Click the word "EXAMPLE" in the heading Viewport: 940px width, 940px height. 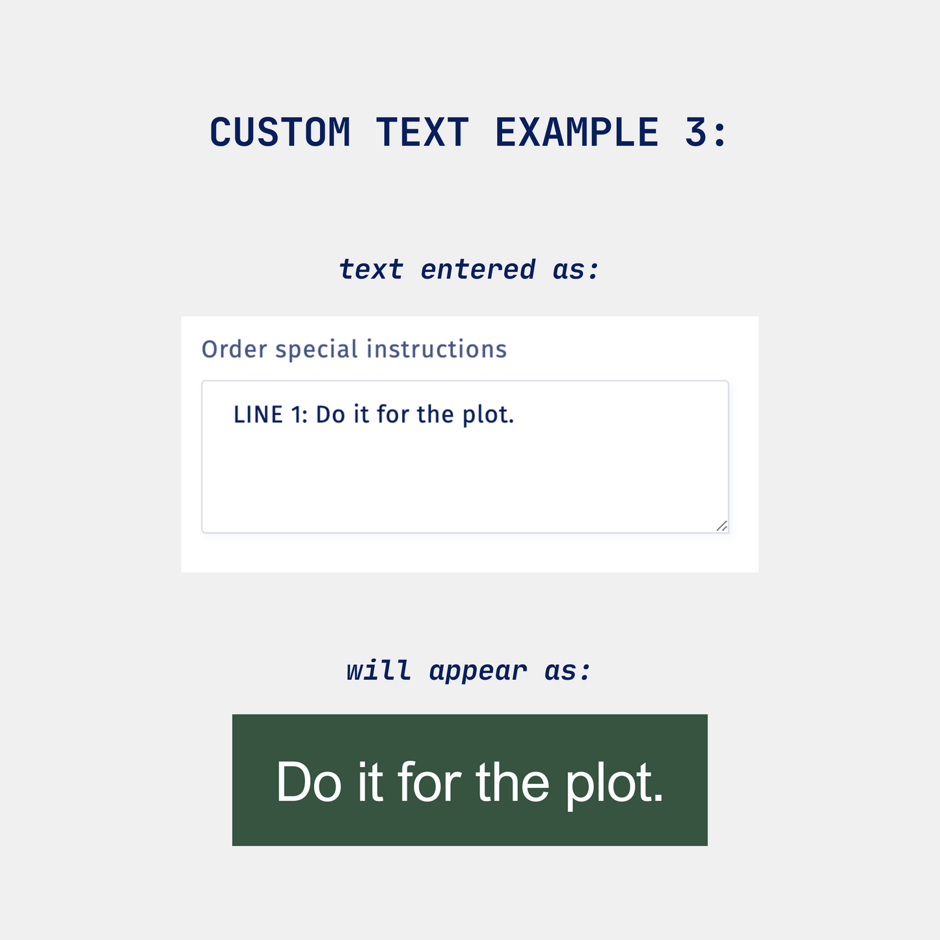pyautogui.click(x=577, y=133)
